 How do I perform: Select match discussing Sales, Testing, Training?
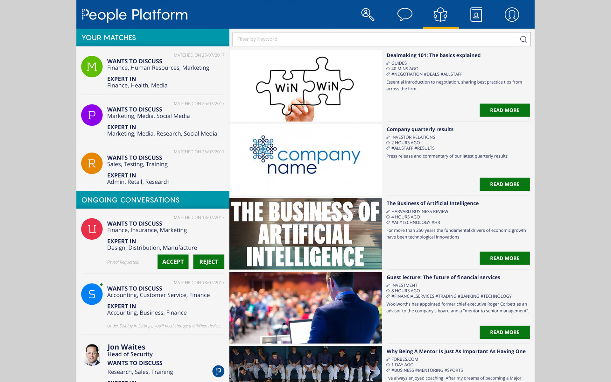(x=153, y=167)
